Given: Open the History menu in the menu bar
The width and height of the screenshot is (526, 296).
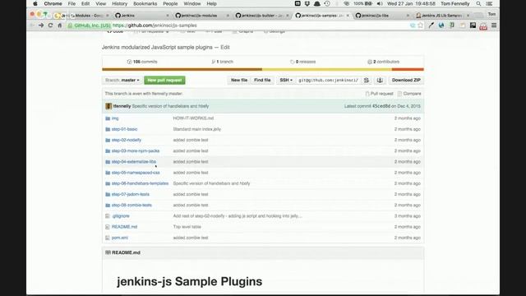Looking at the screenshot, I should (119, 3).
